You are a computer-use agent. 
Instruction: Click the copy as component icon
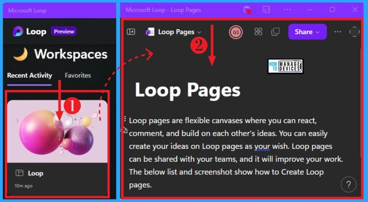pyautogui.click(x=275, y=31)
